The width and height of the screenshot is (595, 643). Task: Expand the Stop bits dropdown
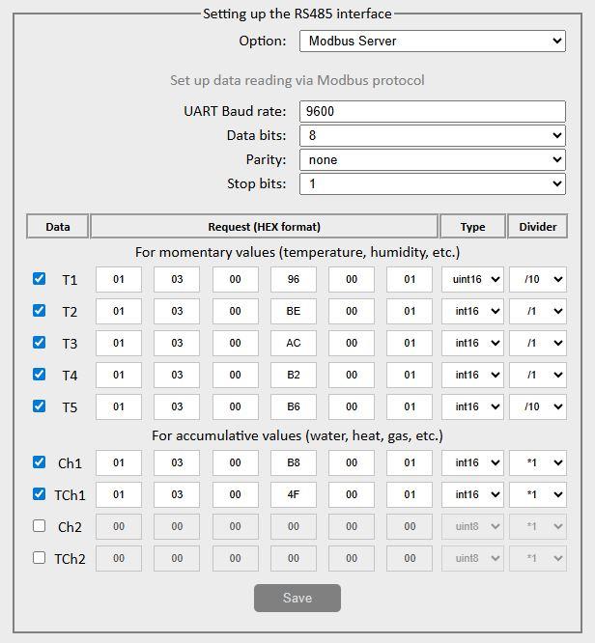click(x=432, y=183)
